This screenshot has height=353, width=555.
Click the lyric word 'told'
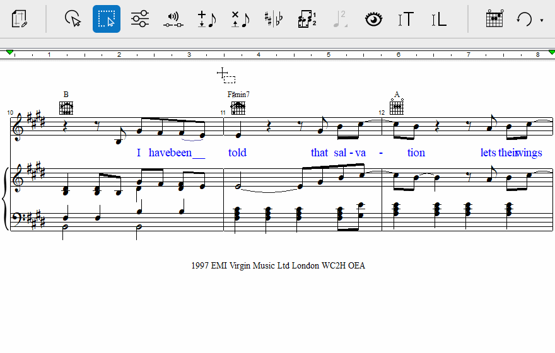tap(237, 153)
